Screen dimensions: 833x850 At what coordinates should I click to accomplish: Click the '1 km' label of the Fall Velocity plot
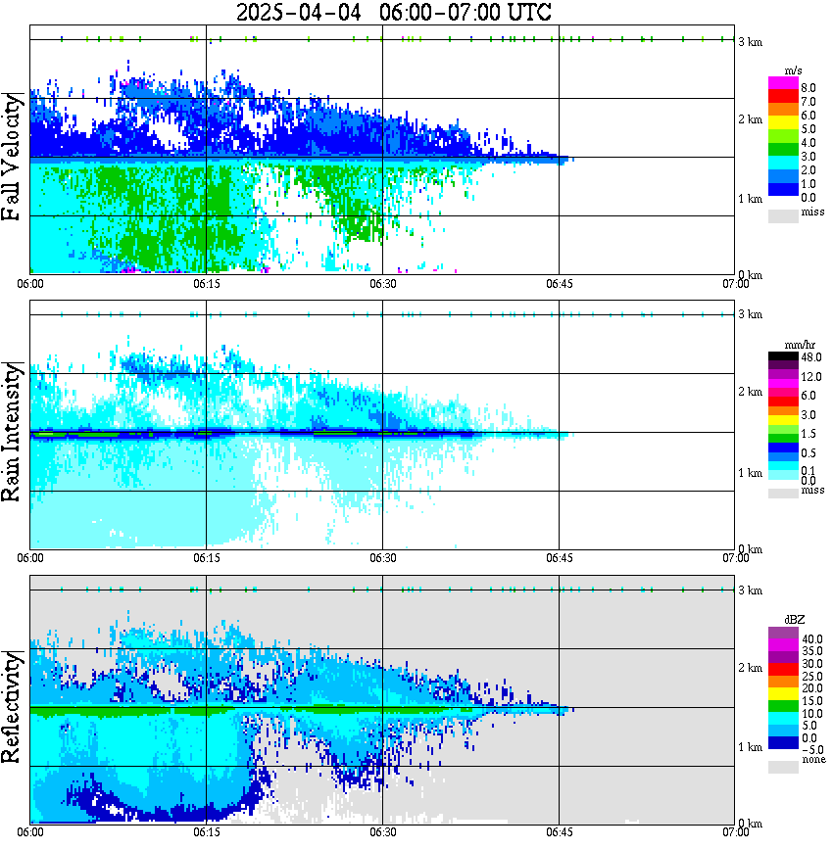[x=750, y=199]
